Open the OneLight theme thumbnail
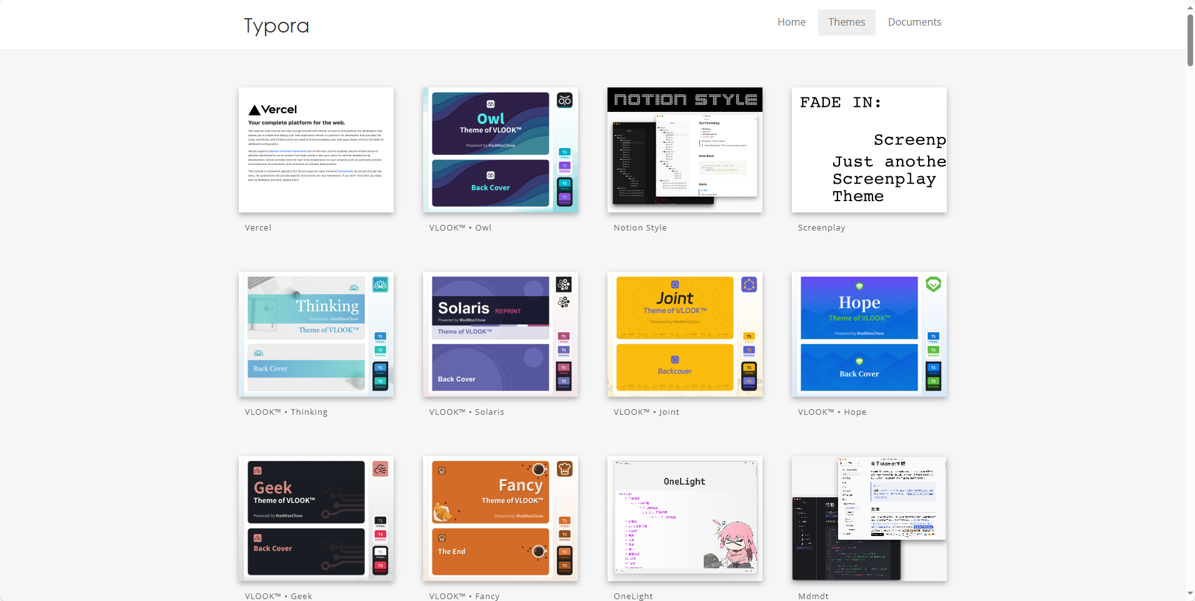The width and height of the screenshot is (1195, 601). point(685,519)
